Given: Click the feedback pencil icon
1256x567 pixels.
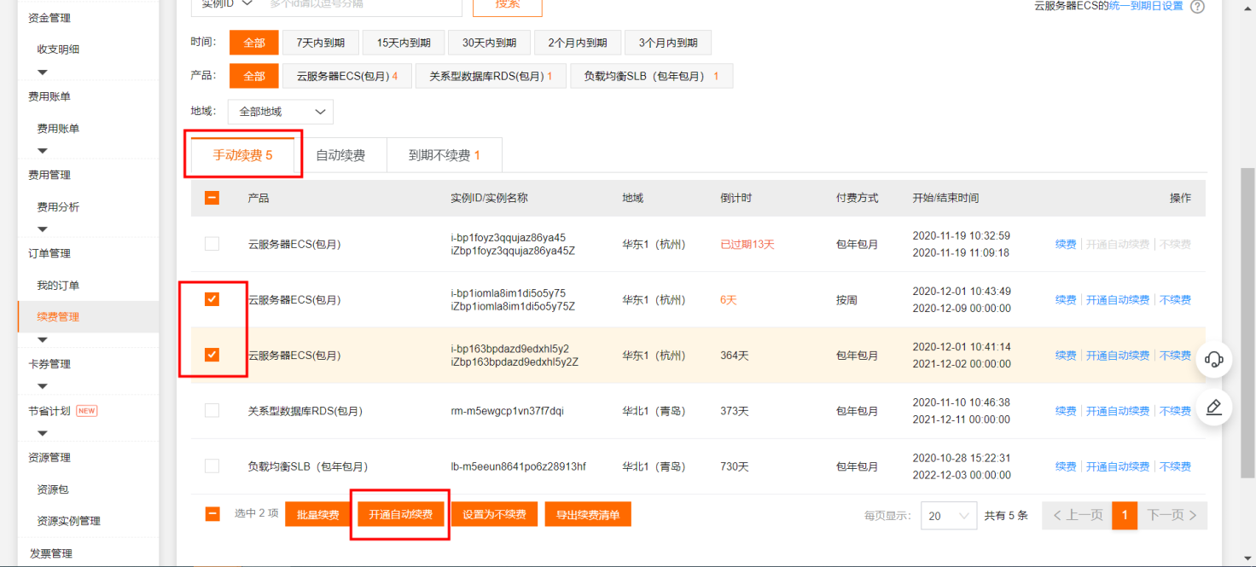Looking at the screenshot, I should tap(1214, 408).
